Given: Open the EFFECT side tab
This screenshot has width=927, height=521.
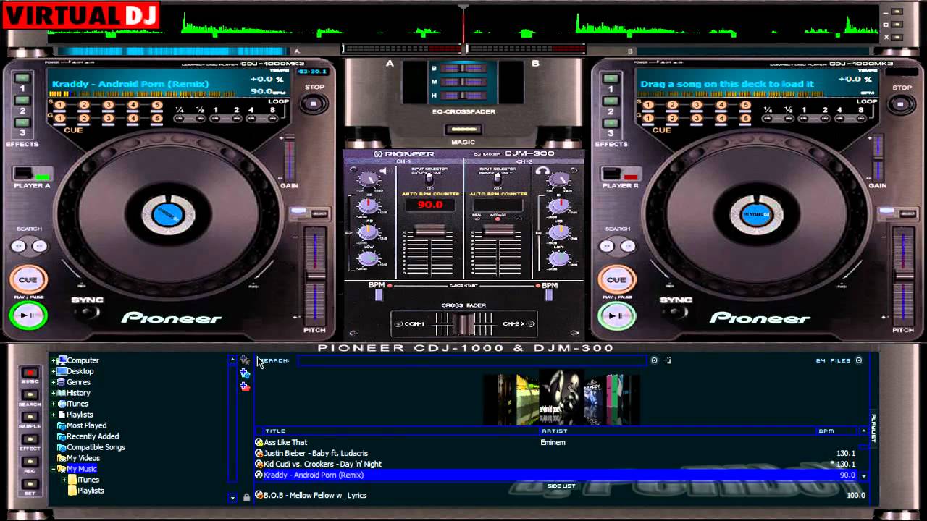Looking at the screenshot, I should [x=30, y=439].
